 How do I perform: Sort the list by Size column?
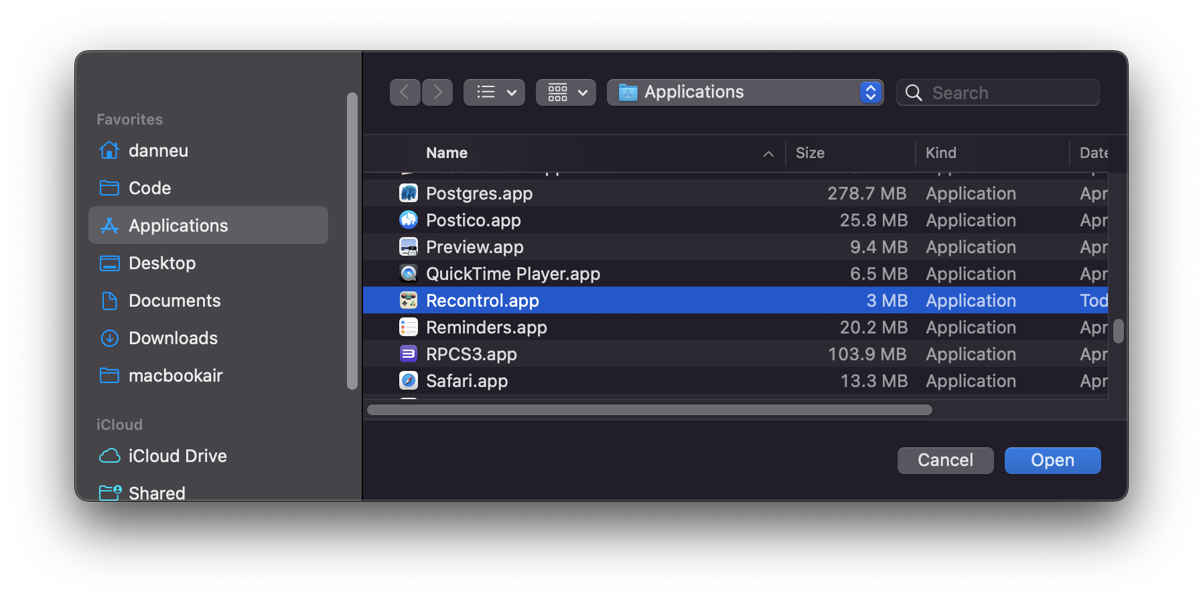click(810, 153)
